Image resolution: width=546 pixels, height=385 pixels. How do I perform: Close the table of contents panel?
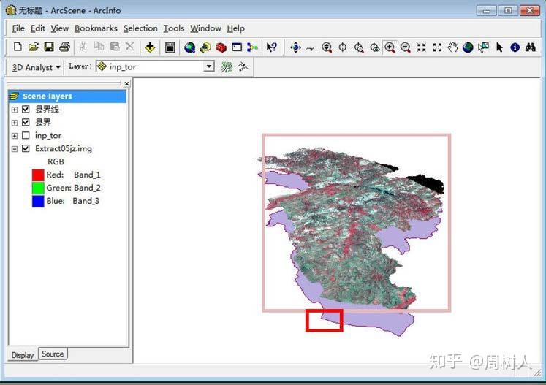point(126,84)
